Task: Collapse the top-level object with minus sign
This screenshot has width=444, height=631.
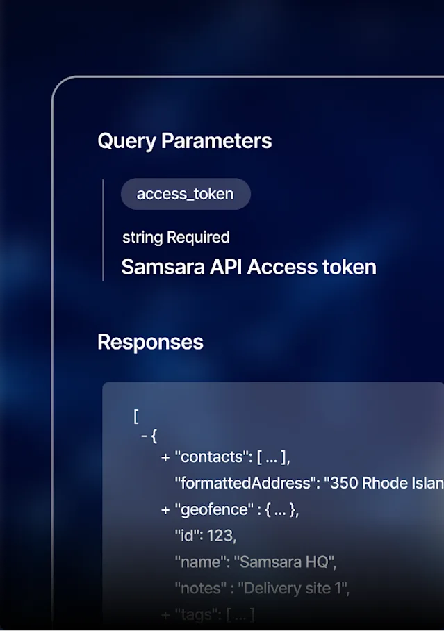Action: coord(144,436)
